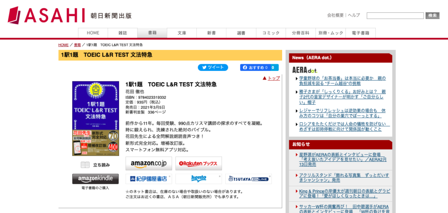Open the アクリルスタンド「飾れる写真集」 notice
The image size is (448, 213).
tap(344, 178)
